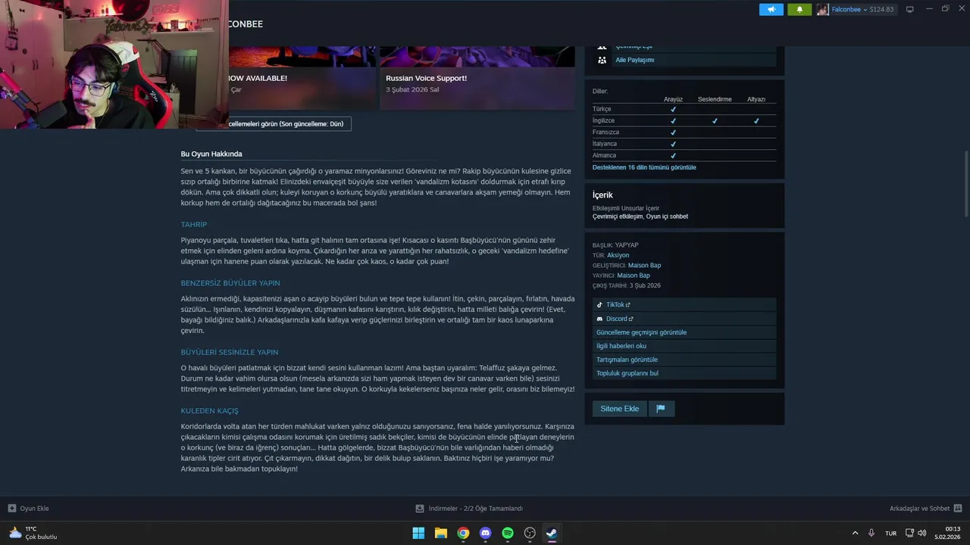Click the Oyun Ekle label
Screen dimensions: 970x545
tap(34, 509)
